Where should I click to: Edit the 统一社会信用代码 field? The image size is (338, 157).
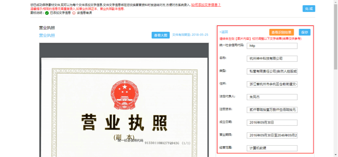pyautogui.click(x=272, y=46)
